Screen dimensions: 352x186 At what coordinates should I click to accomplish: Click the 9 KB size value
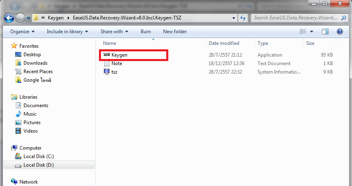pos(328,72)
